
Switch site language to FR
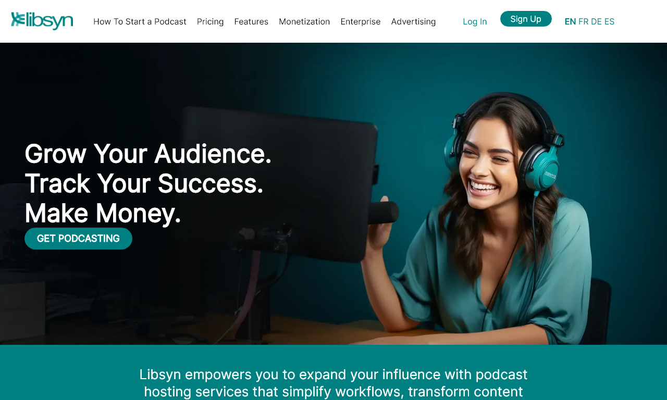click(583, 21)
